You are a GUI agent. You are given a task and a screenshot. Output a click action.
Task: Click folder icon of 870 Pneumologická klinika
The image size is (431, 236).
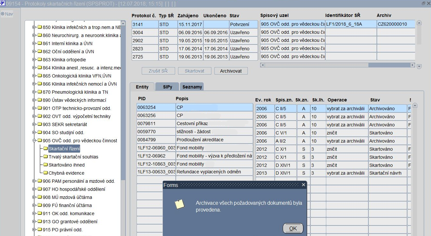pyautogui.click(x=39, y=92)
